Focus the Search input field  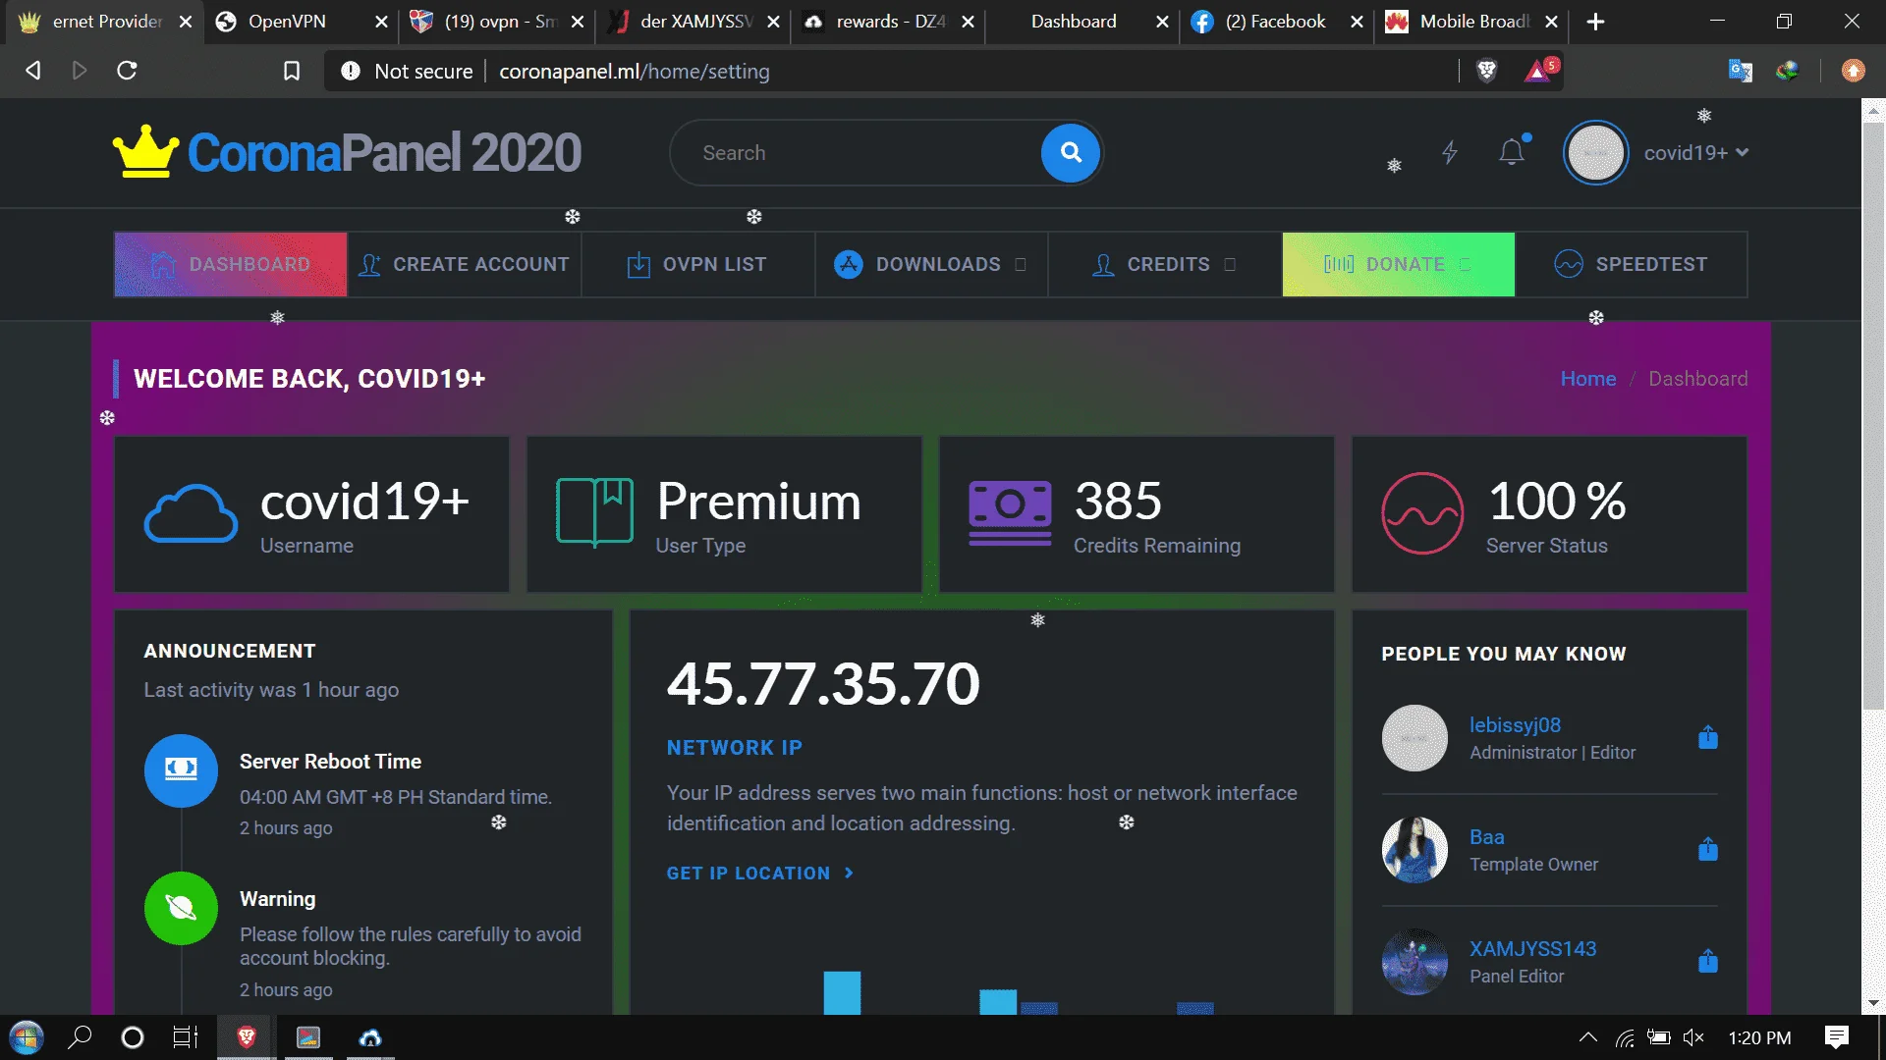click(855, 153)
